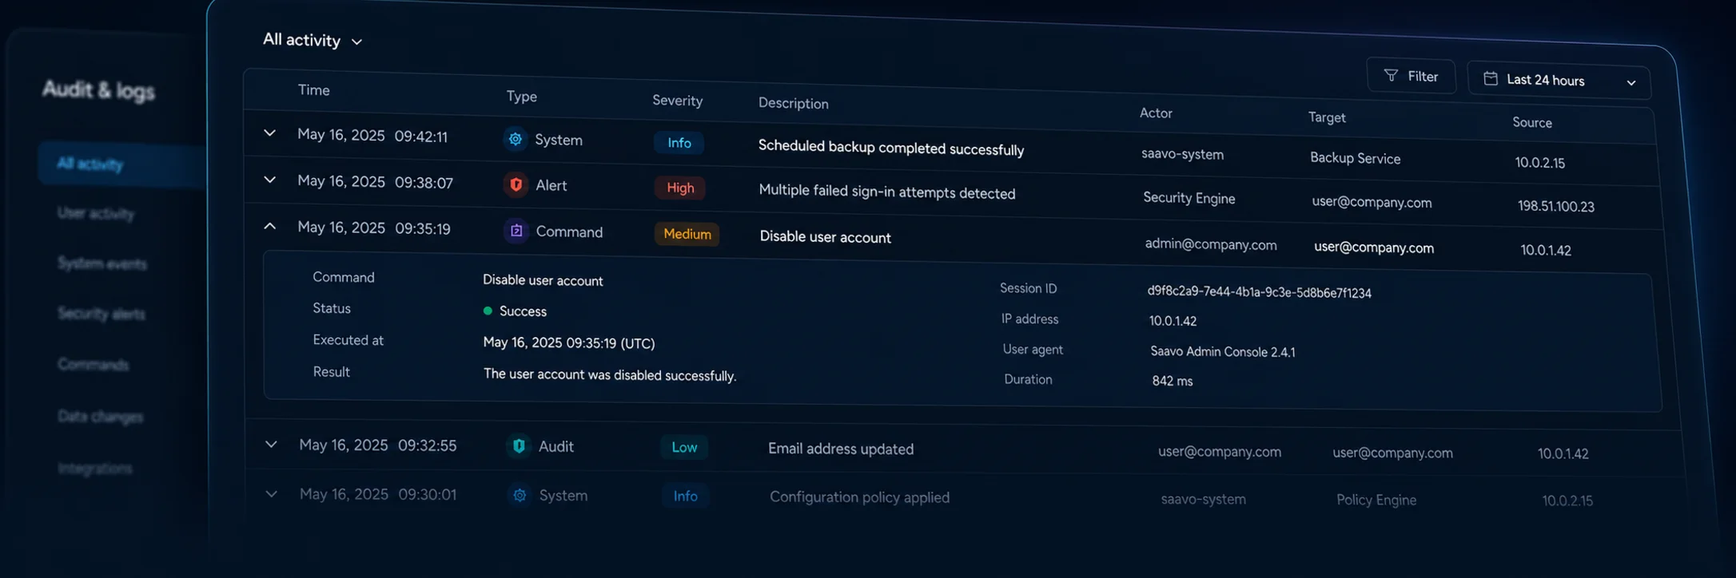This screenshot has height=578, width=1736.
Task: Sort by the Actor column header
Action: 1156,113
